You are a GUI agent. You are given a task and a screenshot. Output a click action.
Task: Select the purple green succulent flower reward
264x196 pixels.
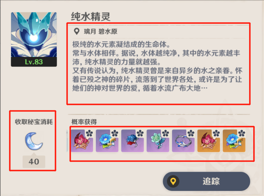(x=158, y=141)
